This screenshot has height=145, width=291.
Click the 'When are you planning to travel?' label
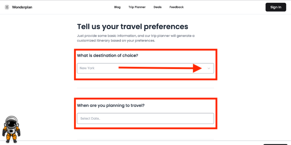[x=111, y=105]
